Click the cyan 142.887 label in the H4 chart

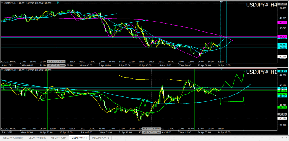click(282, 45)
